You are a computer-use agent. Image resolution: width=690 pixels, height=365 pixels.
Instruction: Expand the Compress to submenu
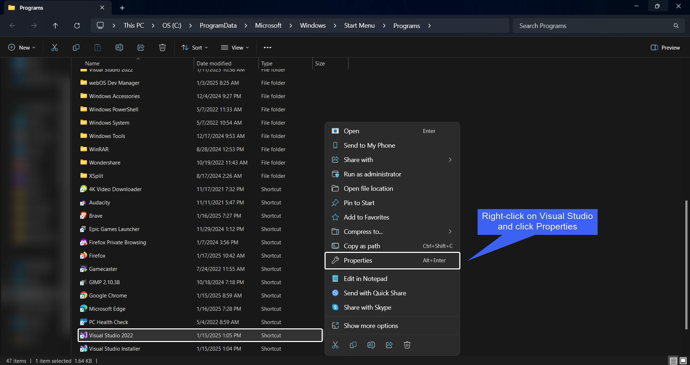tap(450, 232)
